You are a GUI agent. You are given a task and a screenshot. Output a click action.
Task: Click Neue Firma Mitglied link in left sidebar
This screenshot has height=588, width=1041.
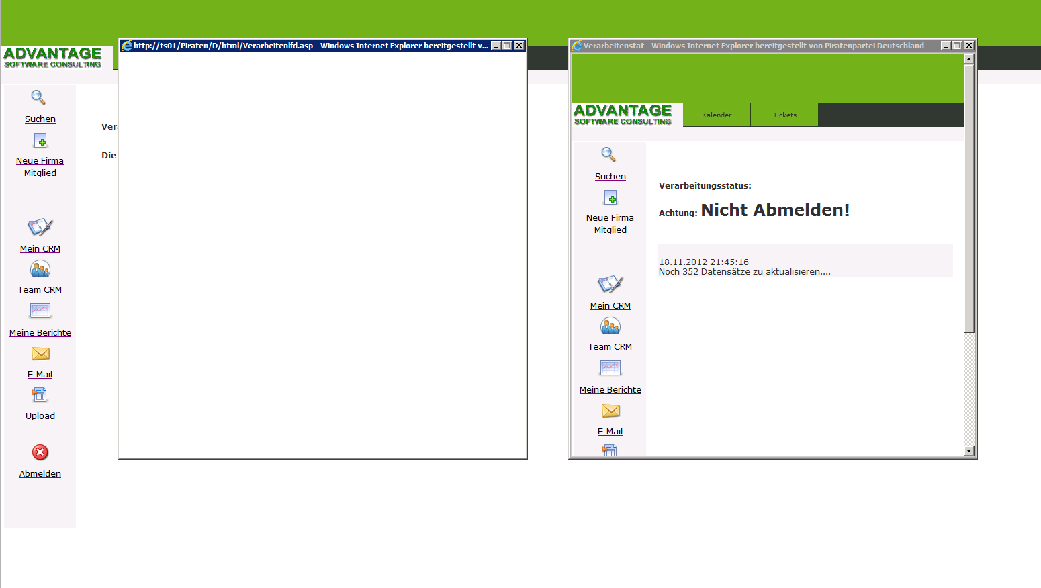pos(40,167)
